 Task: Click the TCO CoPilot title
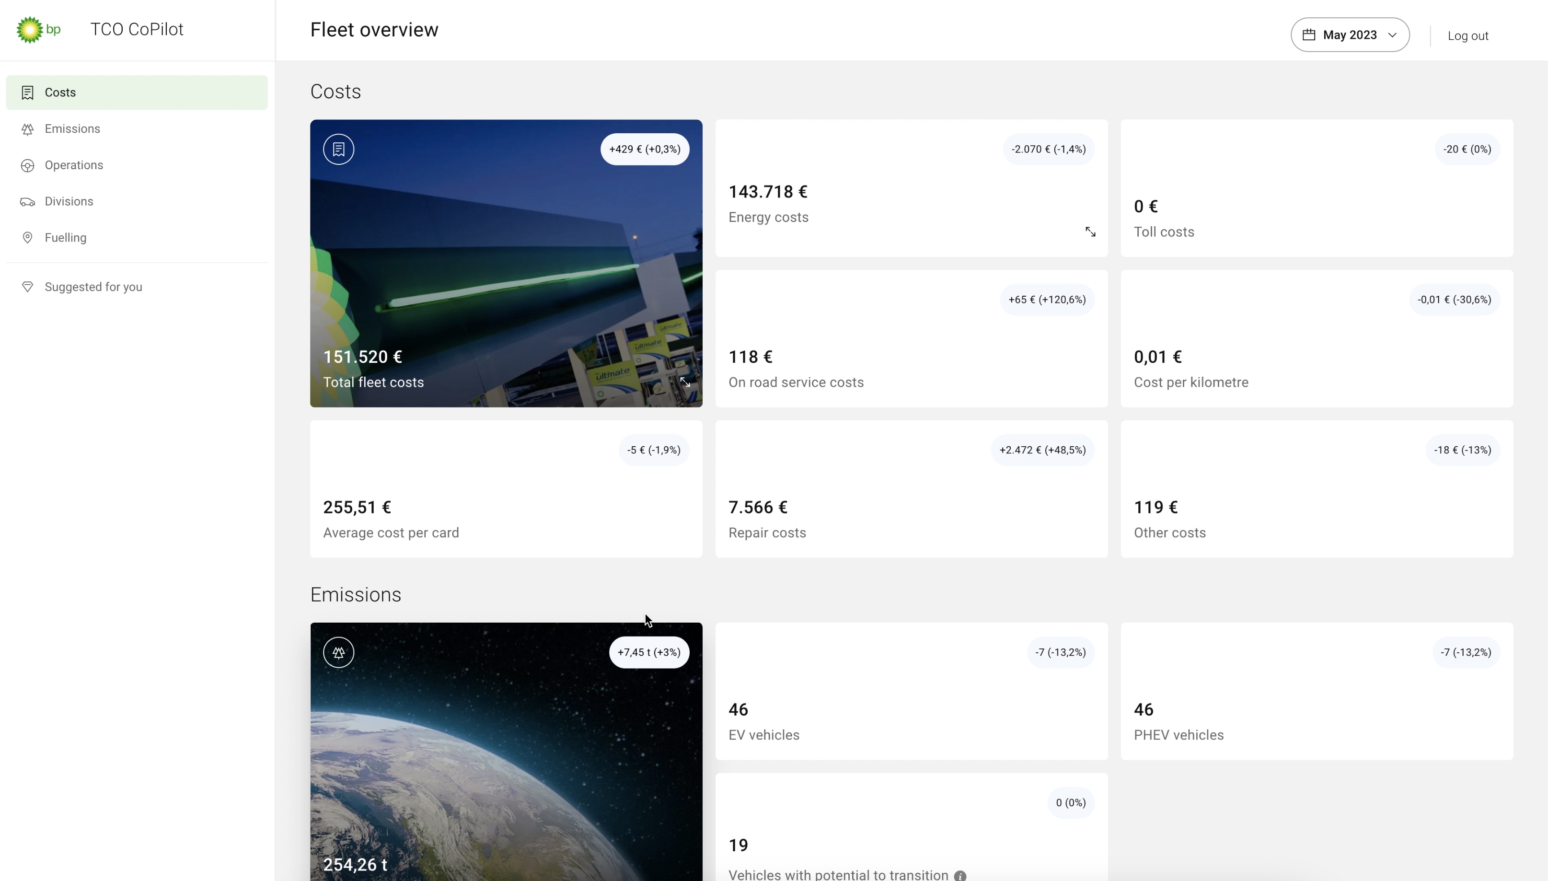137,30
